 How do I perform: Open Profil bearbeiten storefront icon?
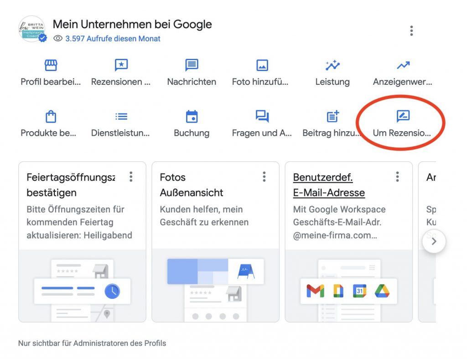click(51, 65)
